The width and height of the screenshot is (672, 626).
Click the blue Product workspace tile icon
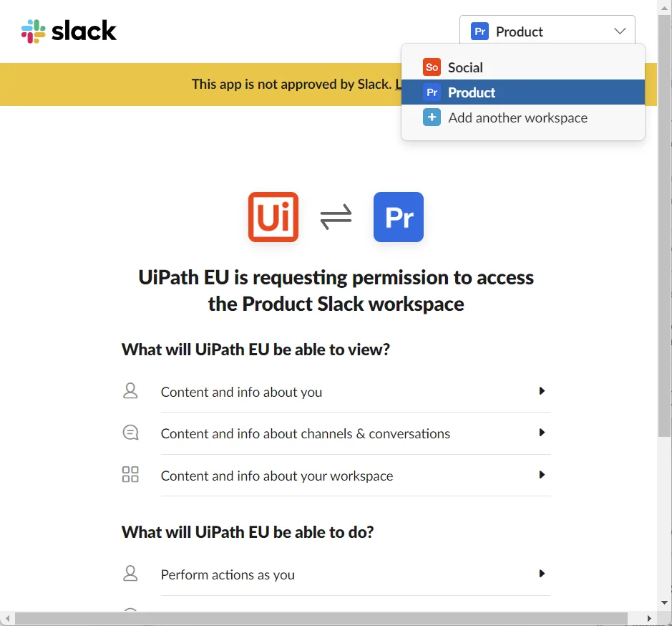[x=399, y=217]
